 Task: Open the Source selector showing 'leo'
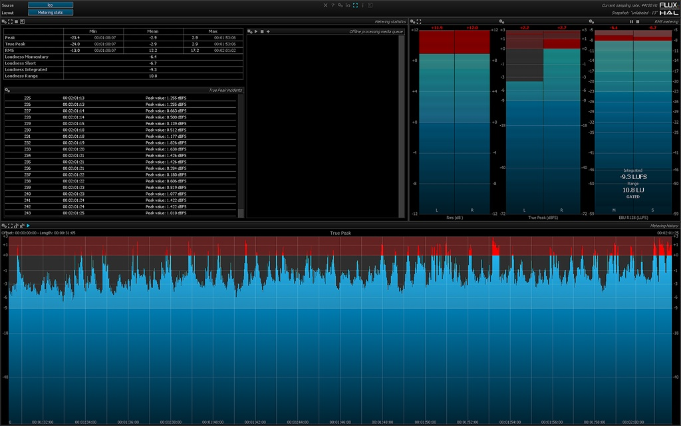(51, 5)
